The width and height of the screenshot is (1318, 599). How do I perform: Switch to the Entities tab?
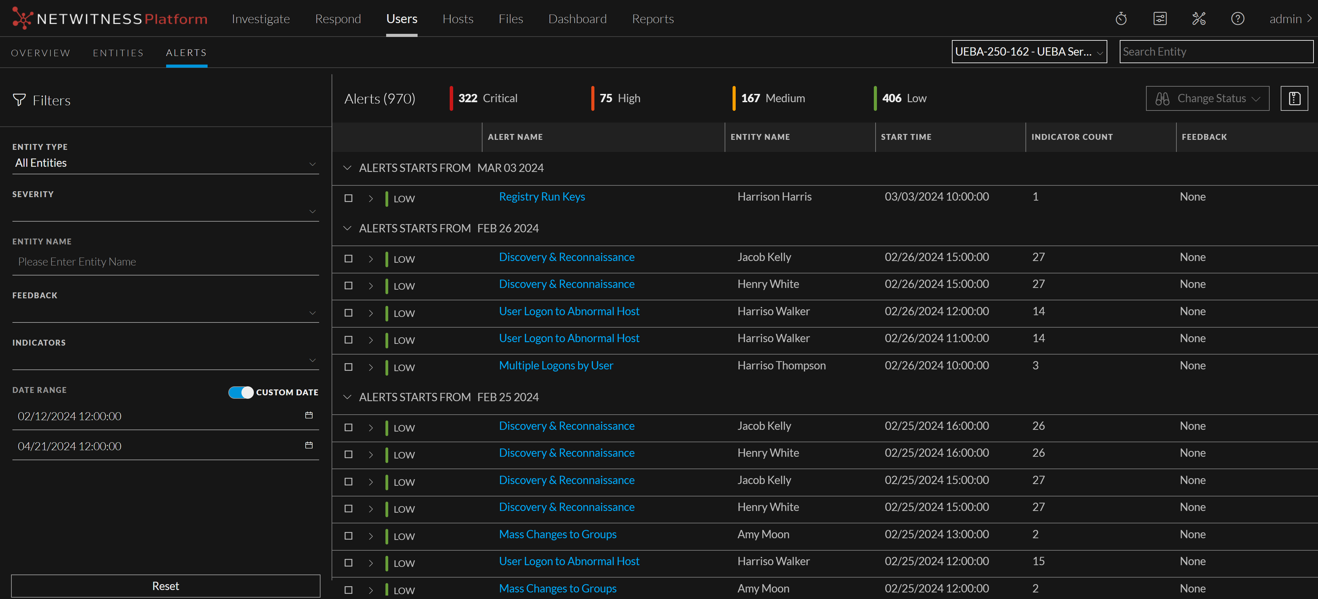pos(118,53)
